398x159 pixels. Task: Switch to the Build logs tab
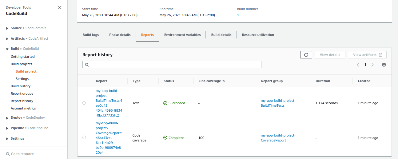(x=91, y=35)
